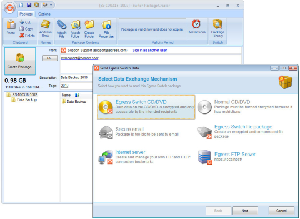Click the Cancel button in the dialog
The width and height of the screenshot is (300, 219).
(x=282, y=211)
